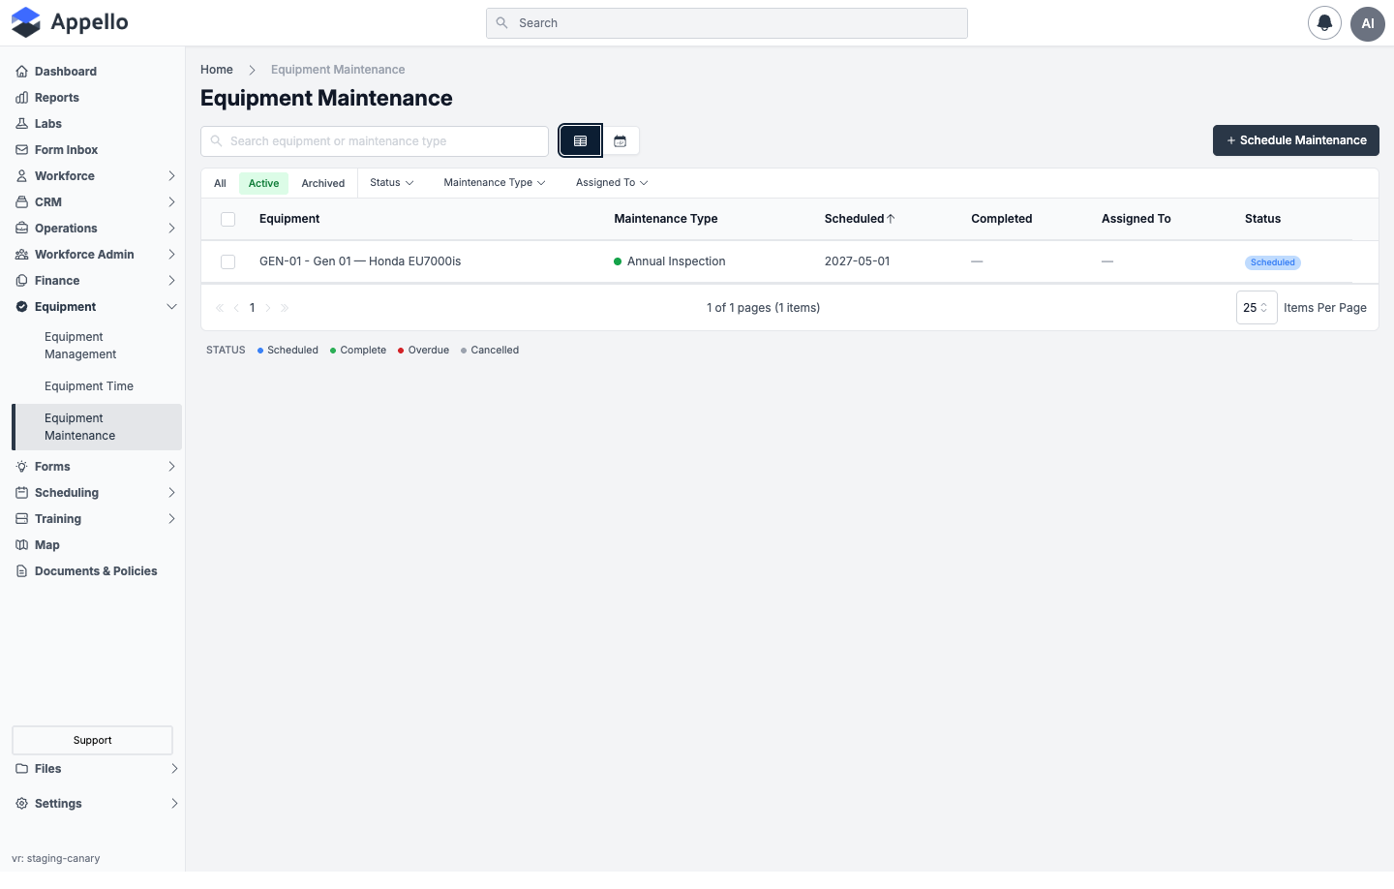Switch to table list view

click(x=581, y=141)
